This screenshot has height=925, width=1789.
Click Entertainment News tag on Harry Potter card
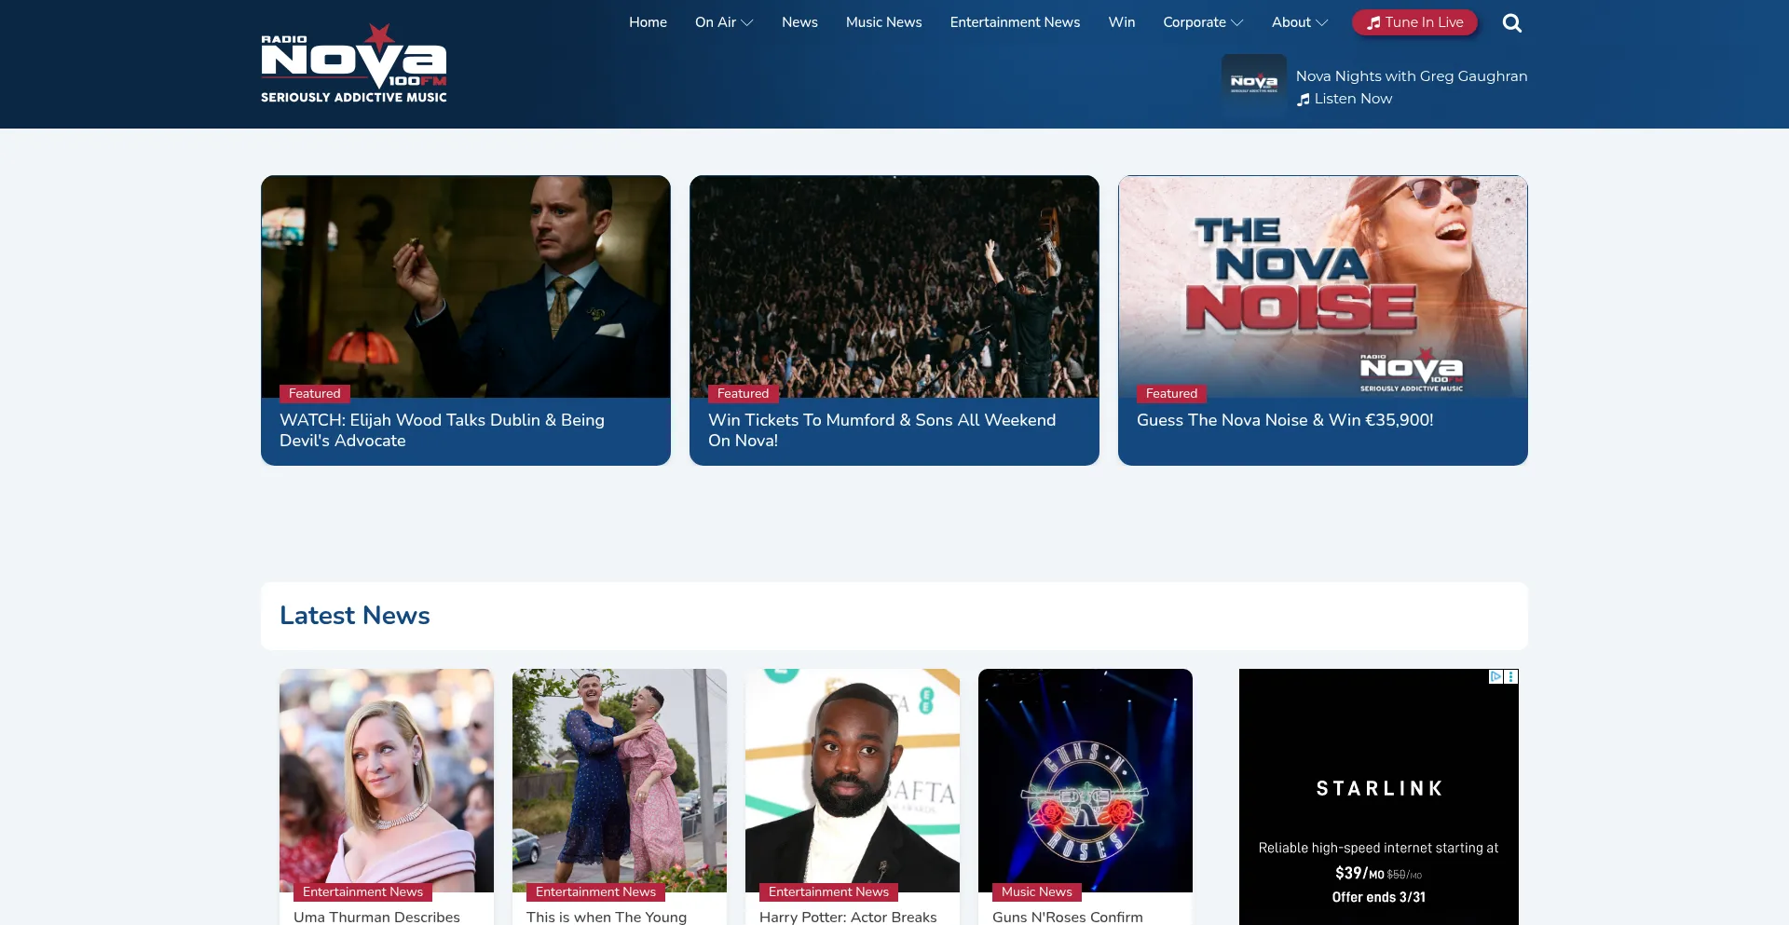pyautogui.click(x=829, y=892)
